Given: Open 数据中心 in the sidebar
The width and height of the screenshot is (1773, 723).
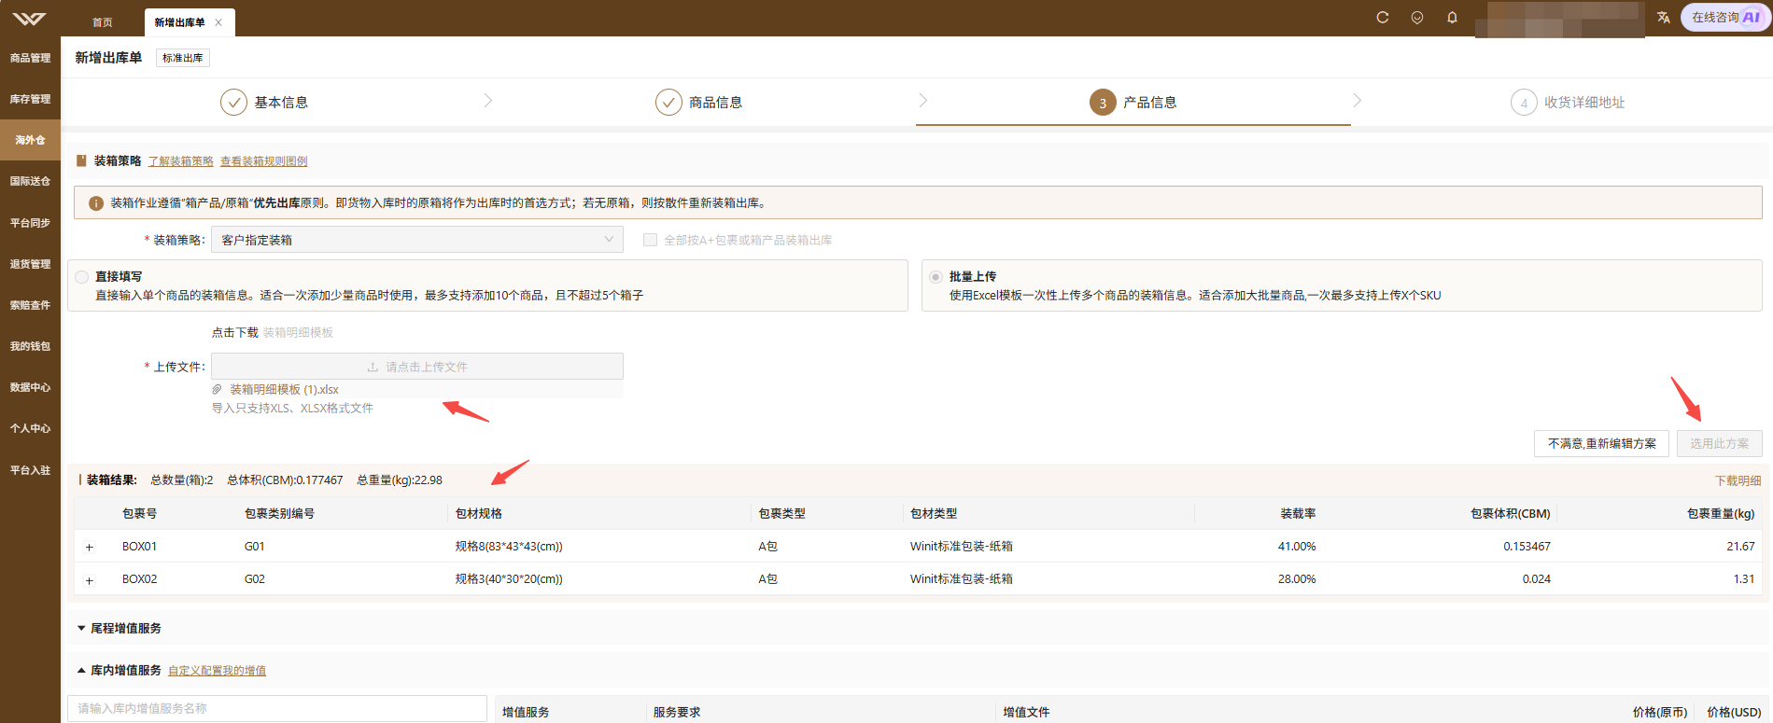Looking at the screenshot, I should tap(30, 387).
